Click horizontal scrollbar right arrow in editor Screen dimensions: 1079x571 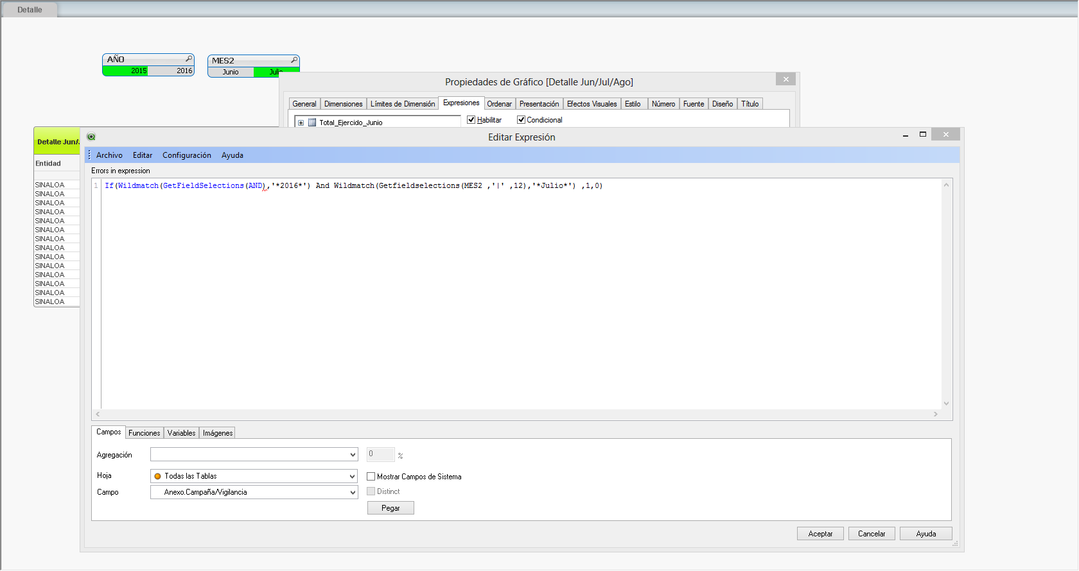pos(936,414)
